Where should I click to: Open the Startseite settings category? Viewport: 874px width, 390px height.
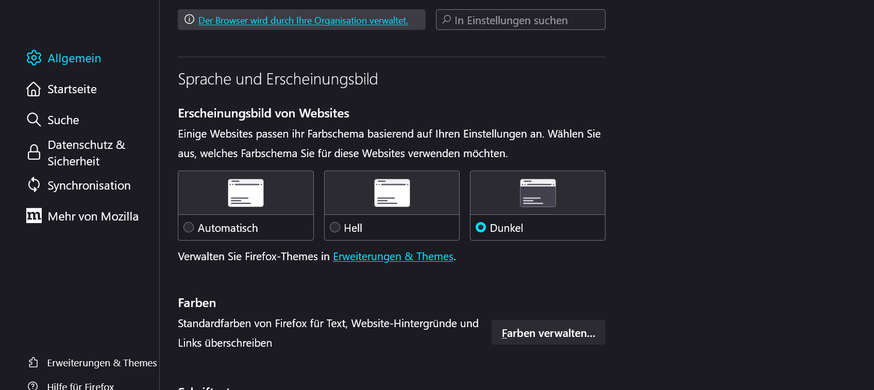click(x=72, y=89)
